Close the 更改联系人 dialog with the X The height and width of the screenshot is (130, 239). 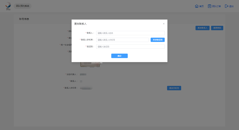(x=163, y=23)
